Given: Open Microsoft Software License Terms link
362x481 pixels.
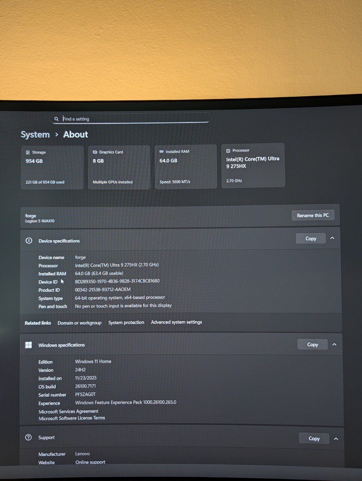Looking at the screenshot, I should (x=72, y=418).
